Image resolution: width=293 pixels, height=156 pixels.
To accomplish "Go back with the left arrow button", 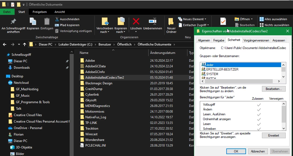I will [5, 44].
